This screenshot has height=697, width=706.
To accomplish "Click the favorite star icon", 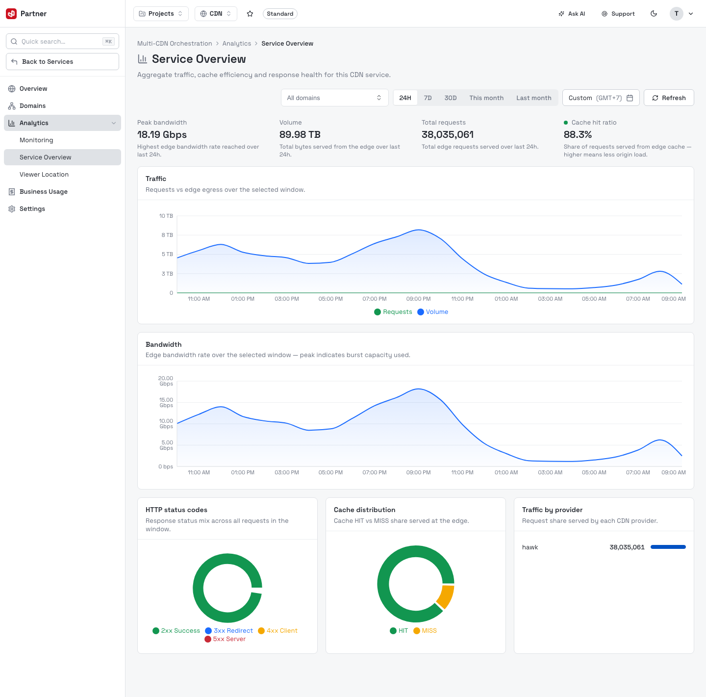I will 250,14.
